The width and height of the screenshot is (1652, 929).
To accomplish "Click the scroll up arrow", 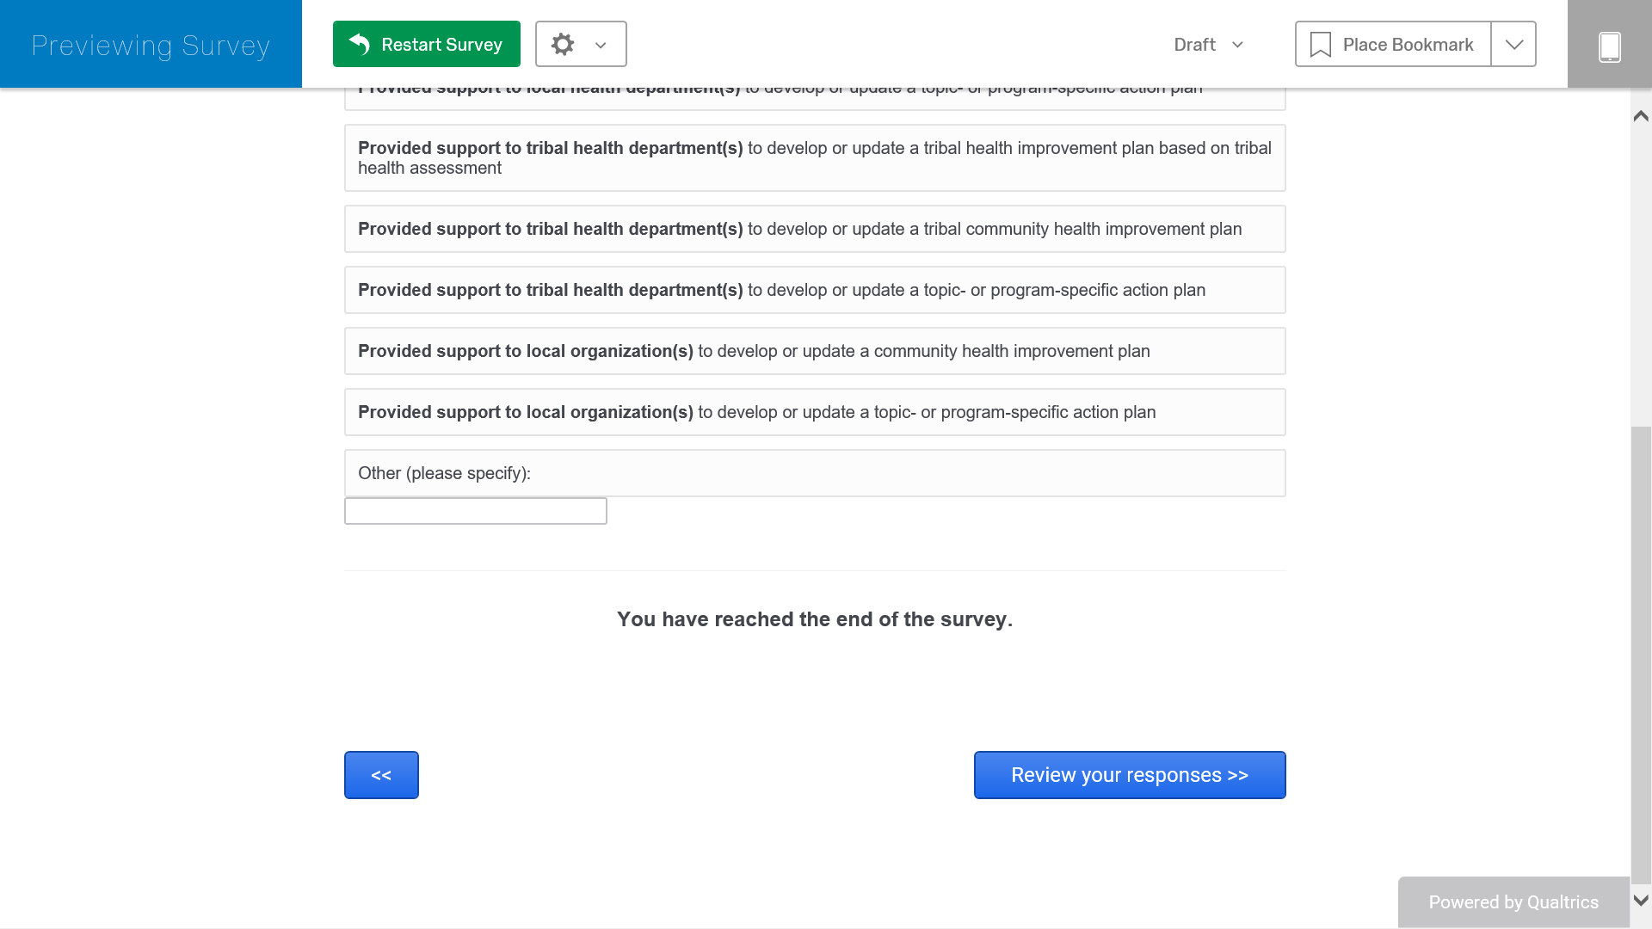I will point(1641,116).
